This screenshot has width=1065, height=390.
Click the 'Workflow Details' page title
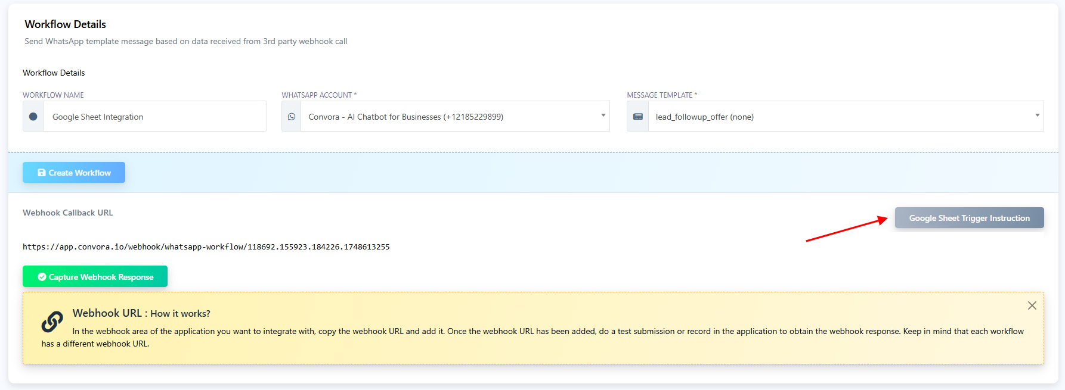point(66,24)
